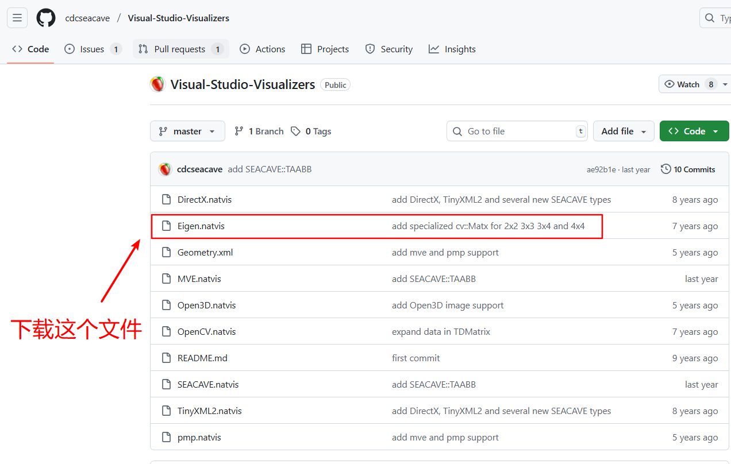Click the search magnifier icon in header
This screenshot has height=464, width=731.
click(x=710, y=18)
